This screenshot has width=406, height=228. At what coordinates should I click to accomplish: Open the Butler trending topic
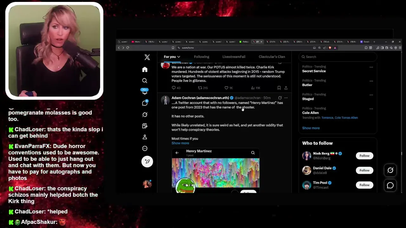click(x=307, y=85)
